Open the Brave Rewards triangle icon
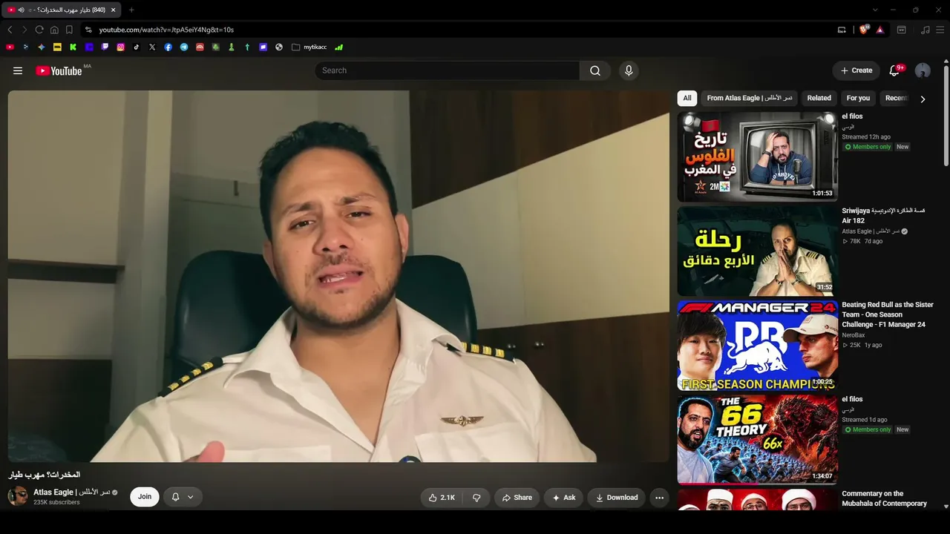This screenshot has width=950, height=534. [x=880, y=30]
